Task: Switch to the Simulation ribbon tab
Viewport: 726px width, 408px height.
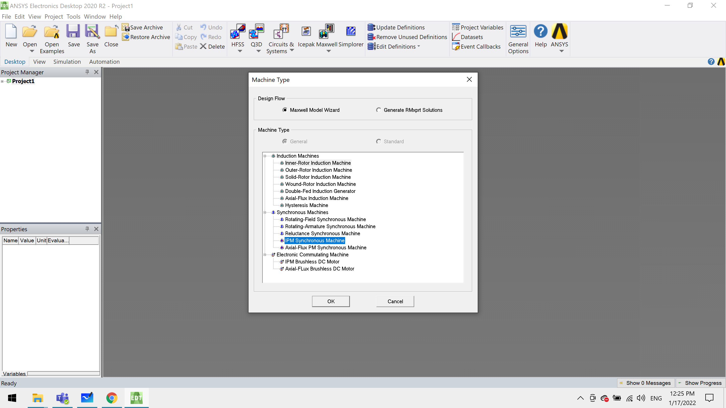Action: point(67,62)
